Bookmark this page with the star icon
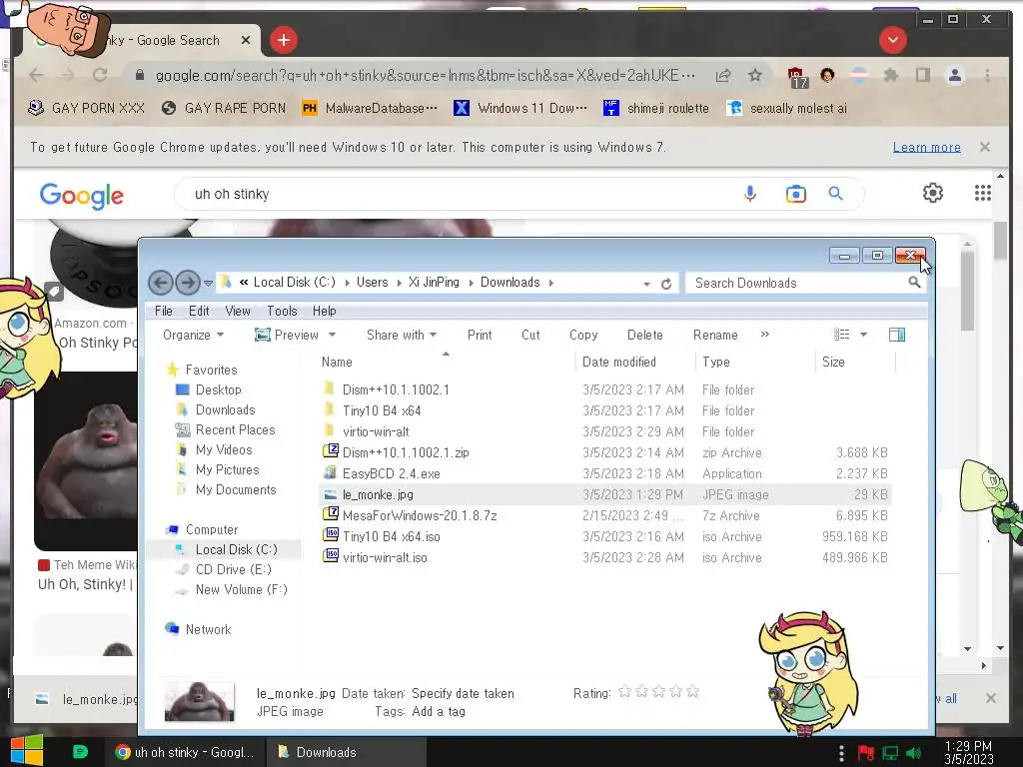The width and height of the screenshot is (1023, 767). click(x=755, y=75)
